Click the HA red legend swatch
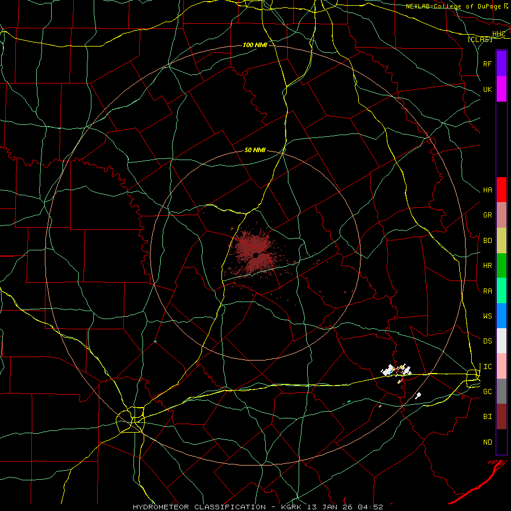 tap(501, 190)
